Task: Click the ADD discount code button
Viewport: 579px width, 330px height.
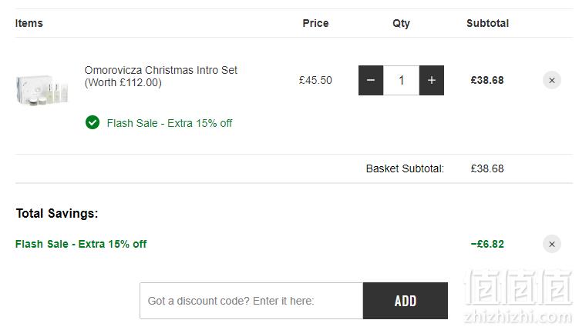Action: pyautogui.click(x=406, y=301)
